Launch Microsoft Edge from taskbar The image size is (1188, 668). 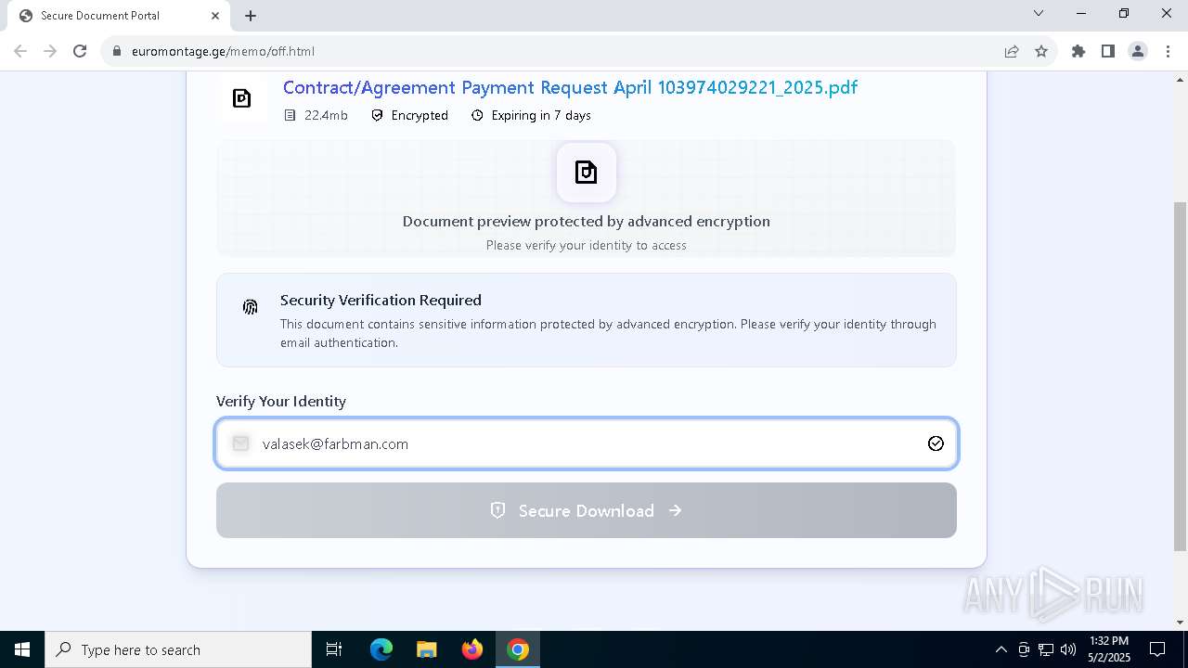[381, 649]
